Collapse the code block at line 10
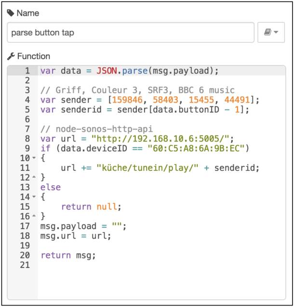The width and height of the screenshot is (294, 307). point(33,158)
